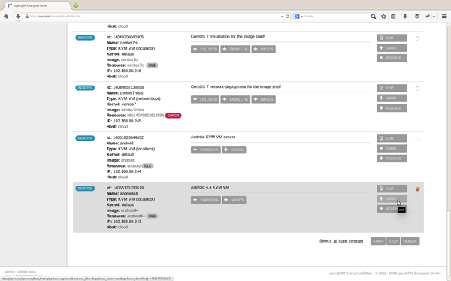Screen dimensions: 451x281
Task: Click the bulk START button
Action: [x=378, y=241]
